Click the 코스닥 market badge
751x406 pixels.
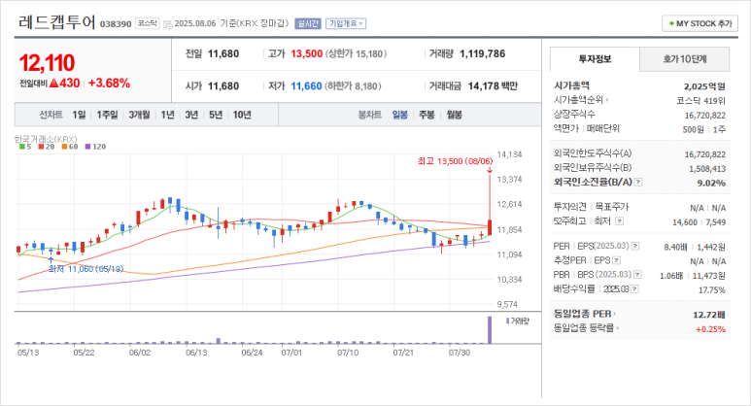pos(148,23)
